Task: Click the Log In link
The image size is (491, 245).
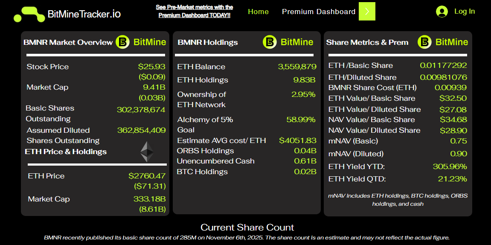Action: (465, 12)
